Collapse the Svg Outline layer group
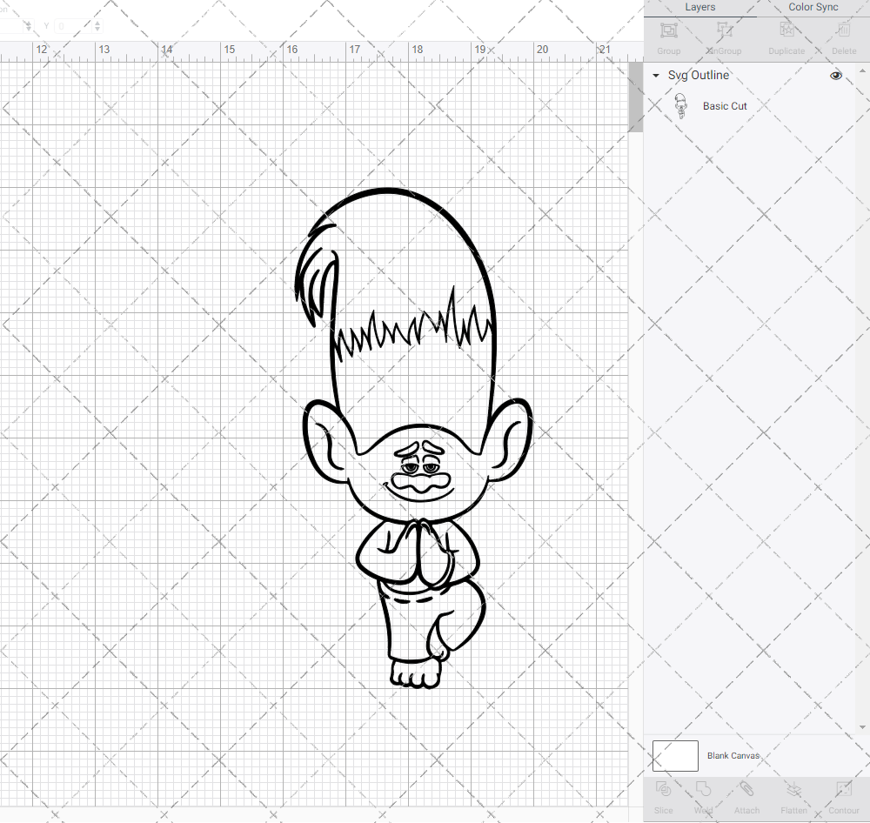The height and width of the screenshot is (823, 870). (655, 76)
